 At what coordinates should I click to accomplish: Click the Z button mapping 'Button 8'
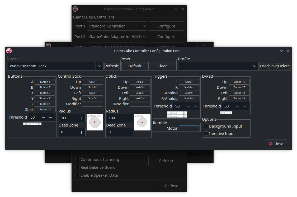click(x=45, y=104)
